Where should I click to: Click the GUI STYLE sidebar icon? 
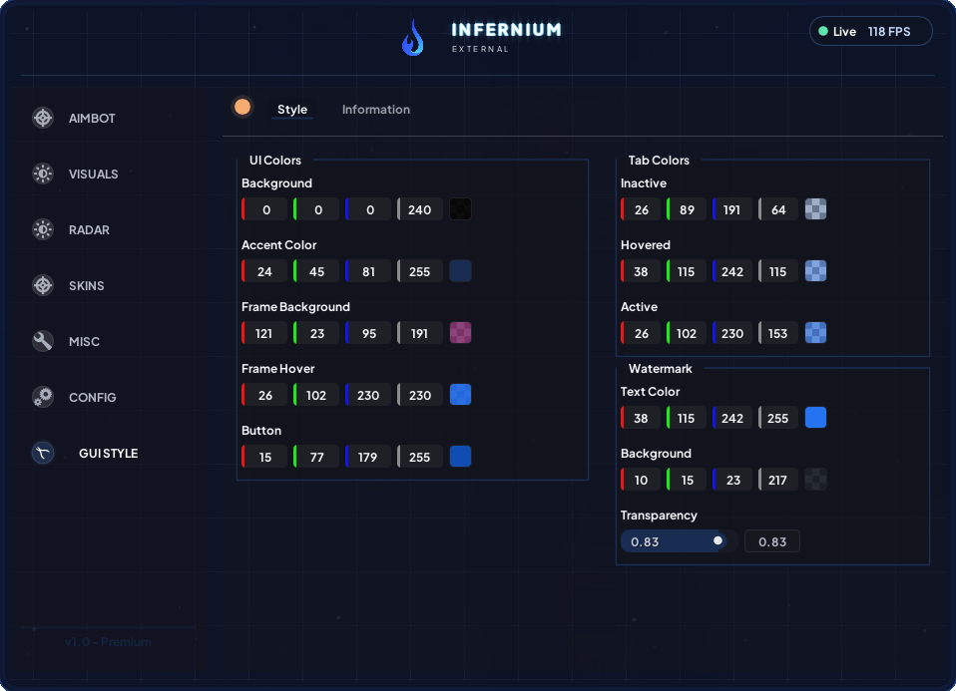click(x=43, y=453)
